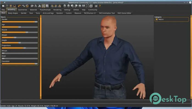
Task: Click the Weight slider
Action: [x=20, y=38]
